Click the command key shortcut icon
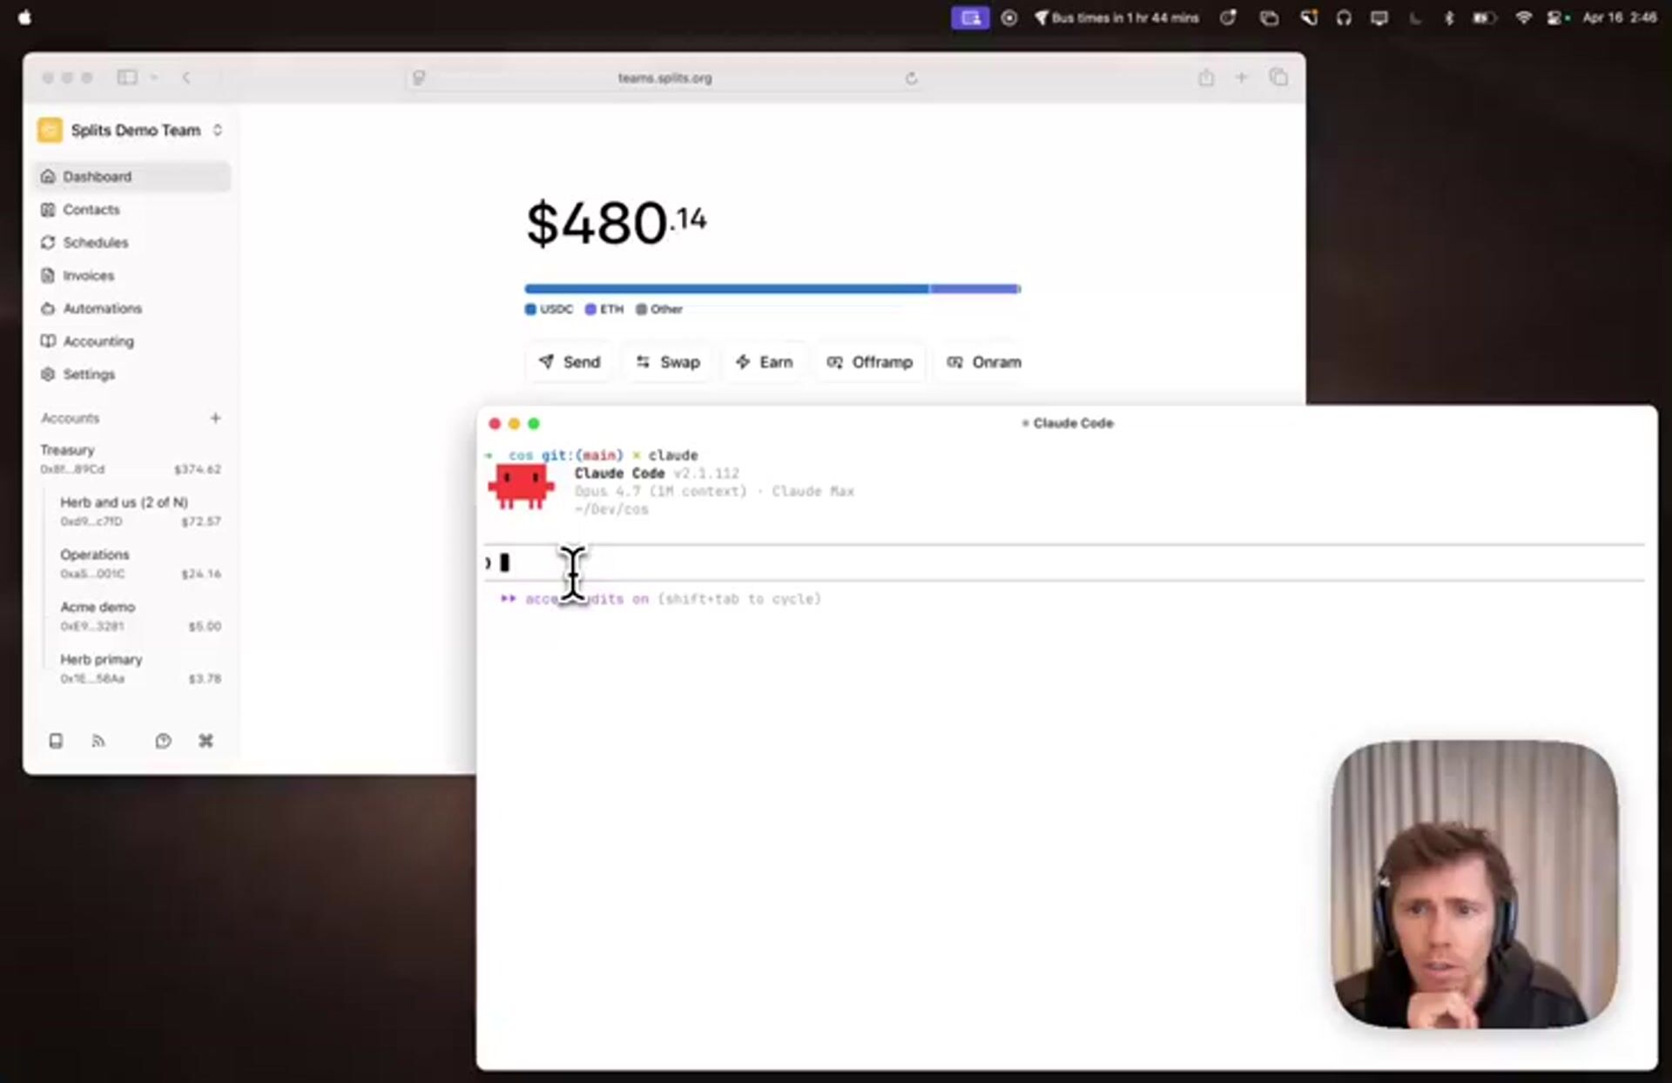This screenshot has width=1672, height=1083. [x=206, y=741]
